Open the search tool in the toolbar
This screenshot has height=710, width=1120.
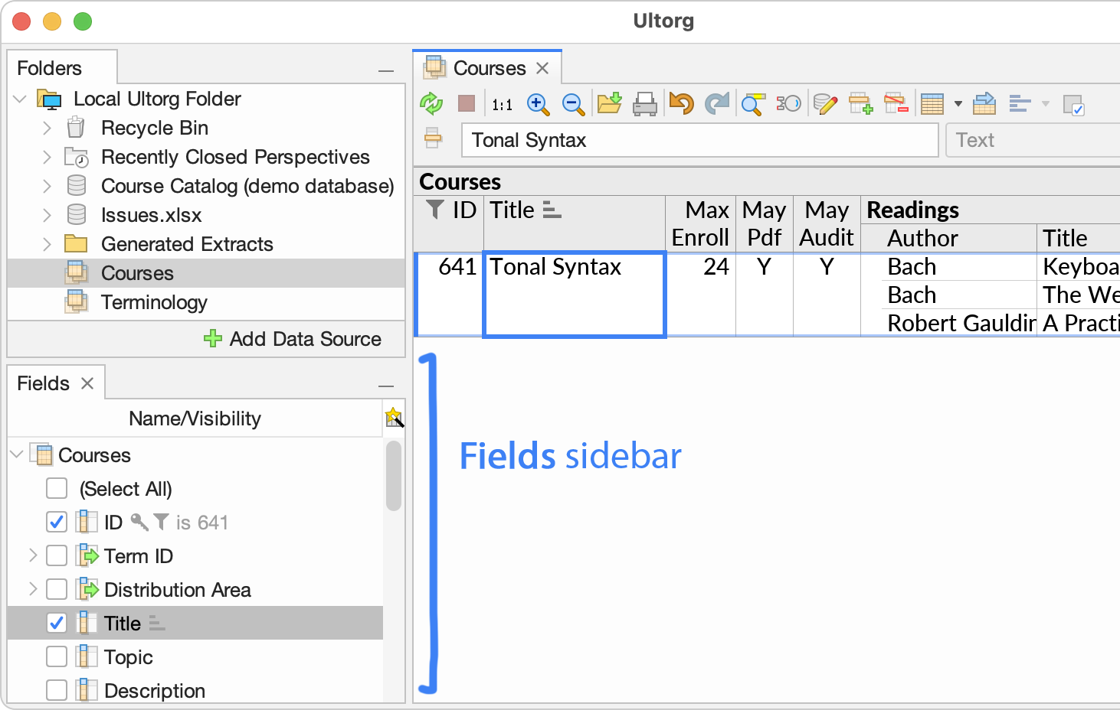click(752, 104)
